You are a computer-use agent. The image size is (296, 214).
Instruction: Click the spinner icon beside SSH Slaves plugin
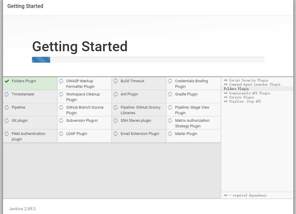[x=116, y=121]
